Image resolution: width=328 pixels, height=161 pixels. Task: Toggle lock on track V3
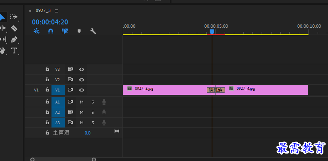tap(47, 69)
